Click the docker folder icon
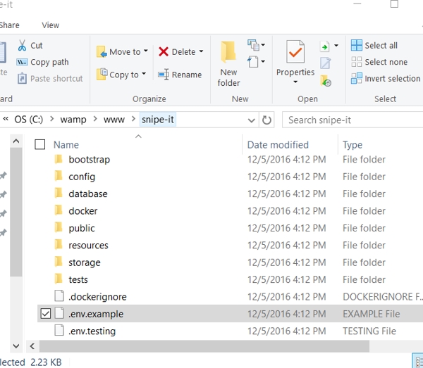Viewport: 423px width, 368px height. point(59,210)
